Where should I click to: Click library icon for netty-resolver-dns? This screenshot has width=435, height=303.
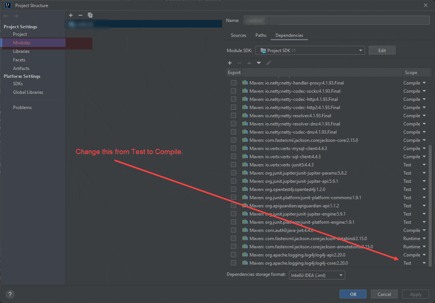point(245,124)
